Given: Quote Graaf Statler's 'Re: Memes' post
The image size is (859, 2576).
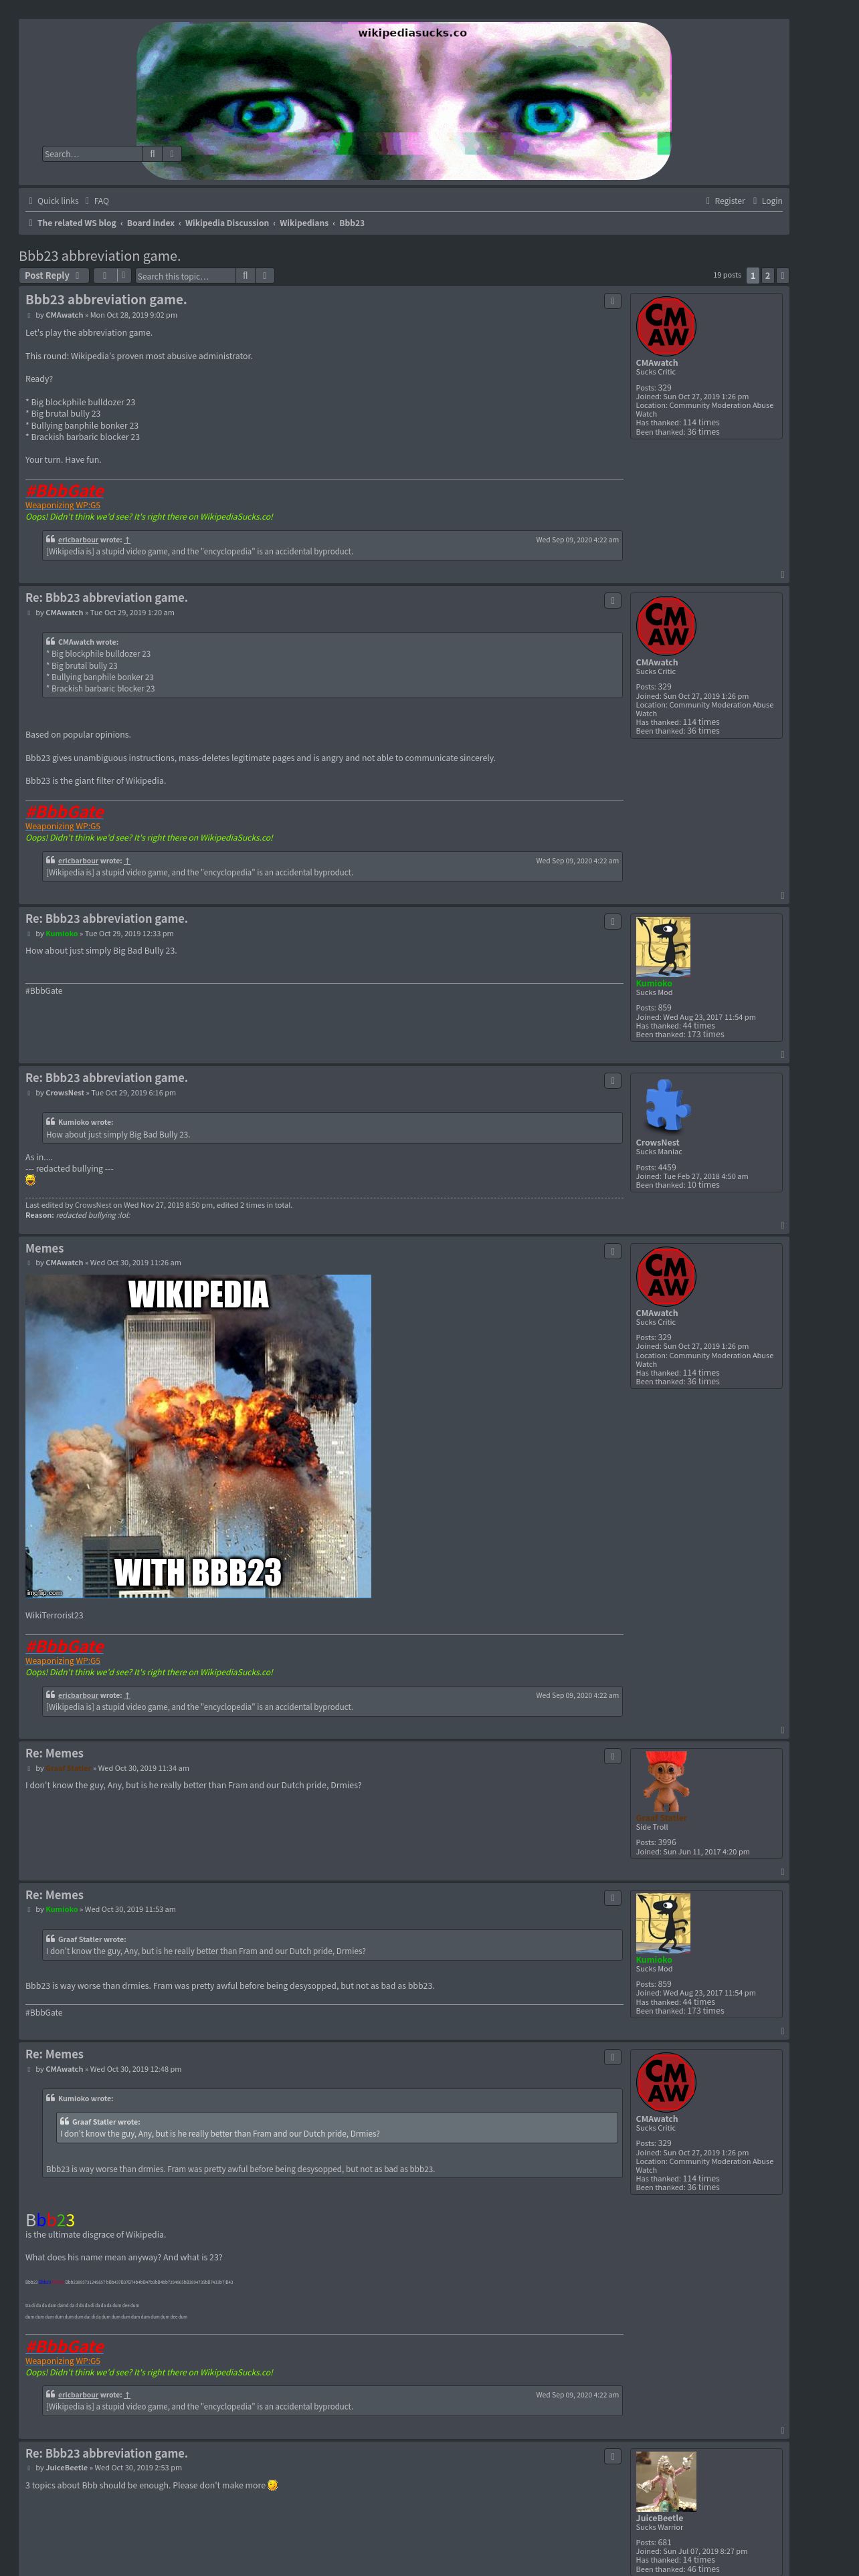Looking at the screenshot, I should tap(613, 1756).
